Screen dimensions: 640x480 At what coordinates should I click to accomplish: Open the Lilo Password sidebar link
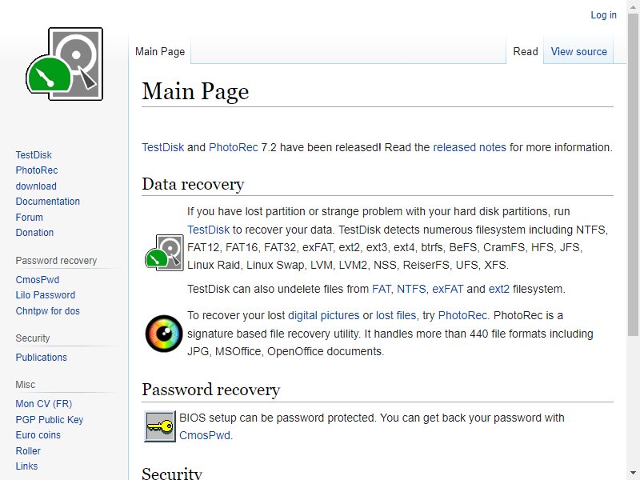click(46, 295)
